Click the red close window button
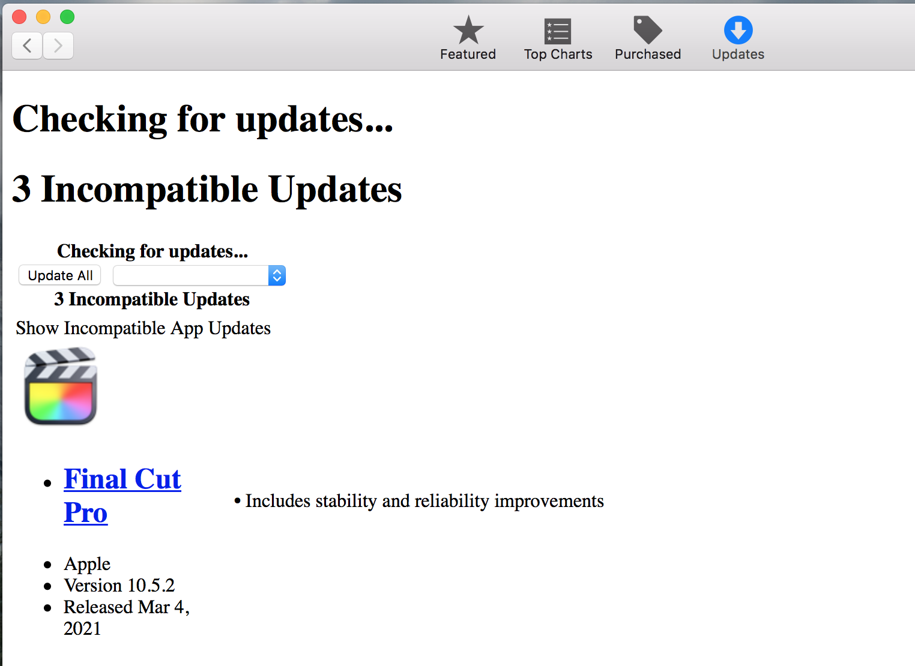915x666 pixels. [x=19, y=17]
